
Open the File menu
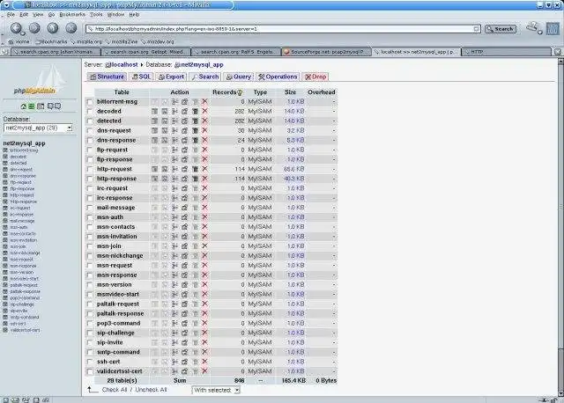pyautogui.click(x=11, y=15)
